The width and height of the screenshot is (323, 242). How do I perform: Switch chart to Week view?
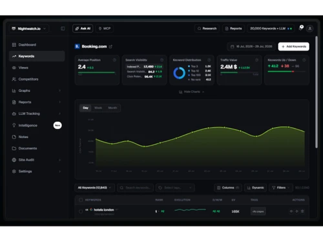pyautogui.click(x=98, y=108)
